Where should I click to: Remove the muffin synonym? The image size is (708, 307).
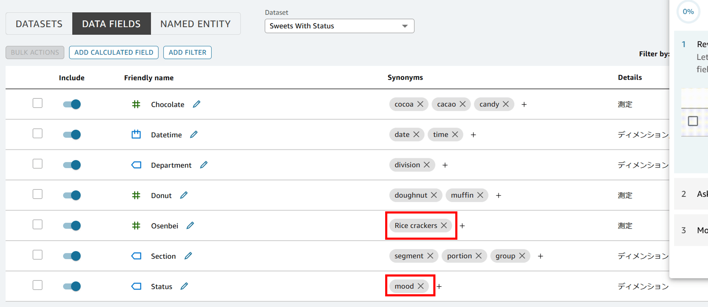(x=480, y=195)
